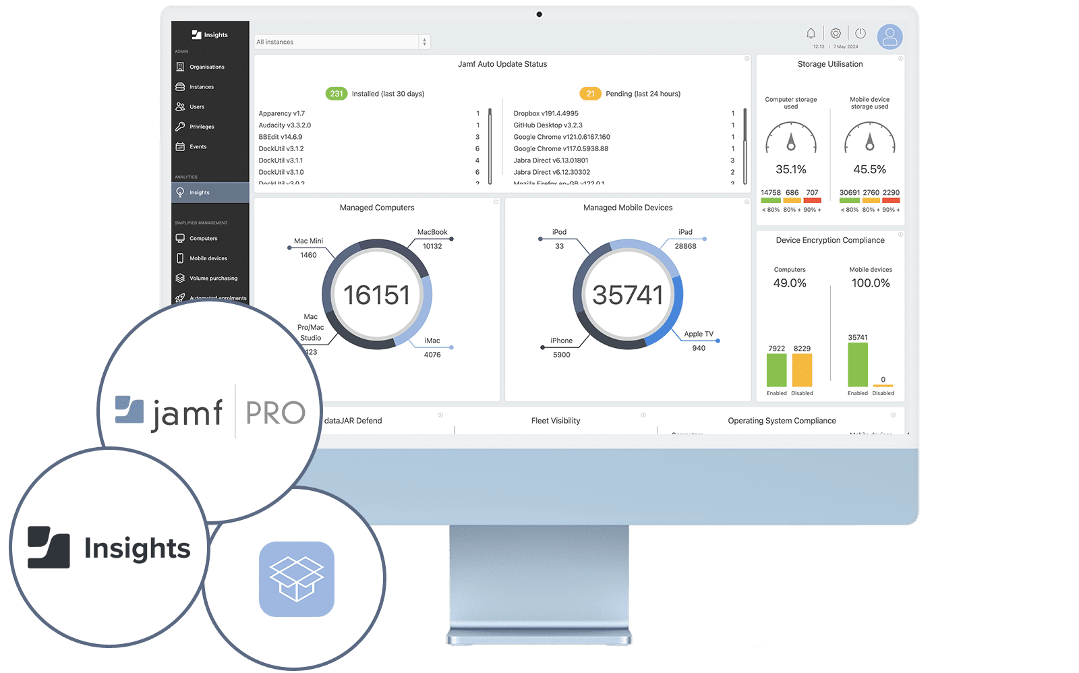Click info icon on Managed Mobile Devices panel

pos(747,202)
